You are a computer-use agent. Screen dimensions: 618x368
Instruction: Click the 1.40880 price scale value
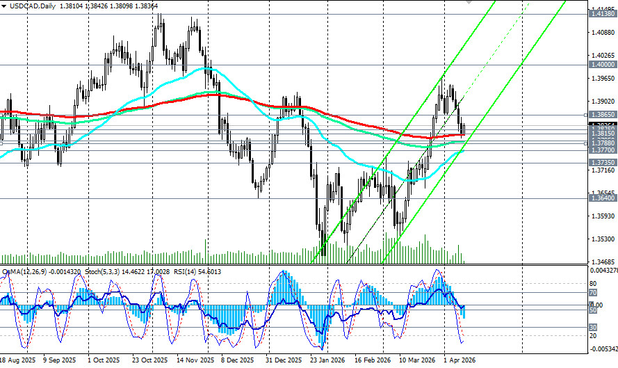click(603, 32)
